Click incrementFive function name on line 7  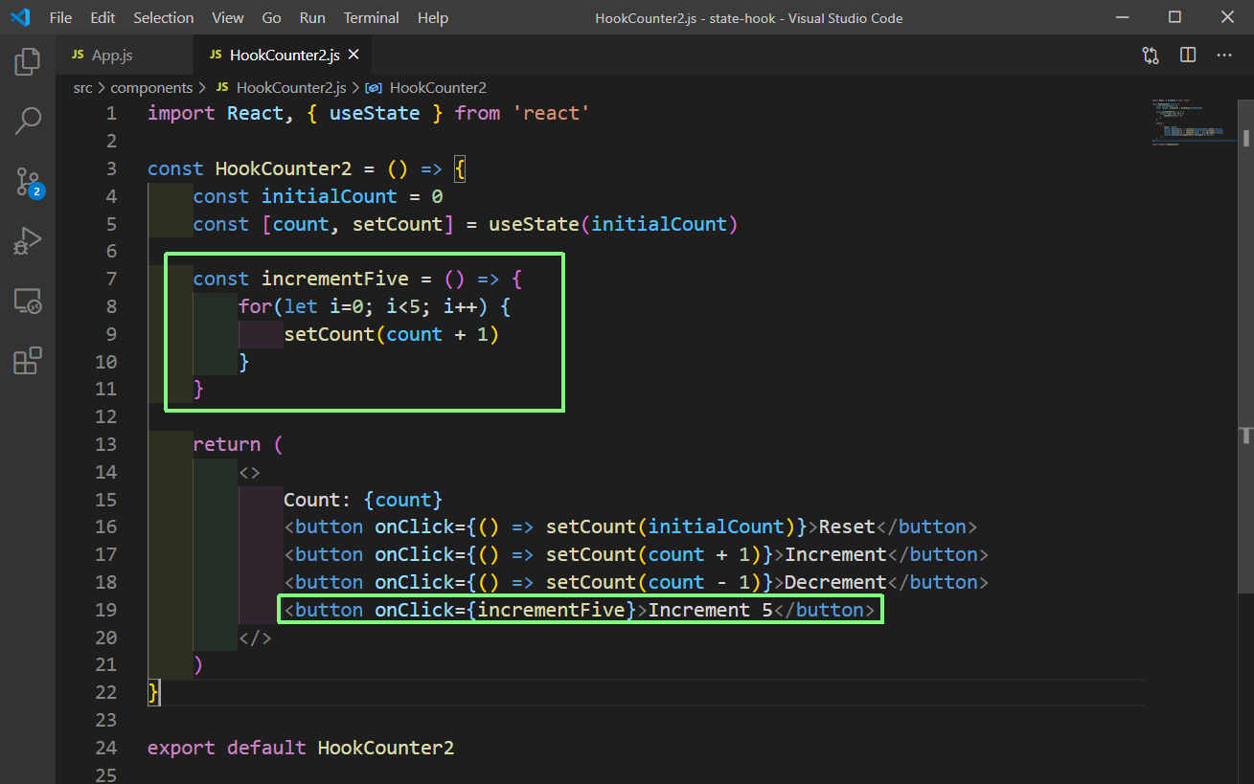[x=334, y=279]
